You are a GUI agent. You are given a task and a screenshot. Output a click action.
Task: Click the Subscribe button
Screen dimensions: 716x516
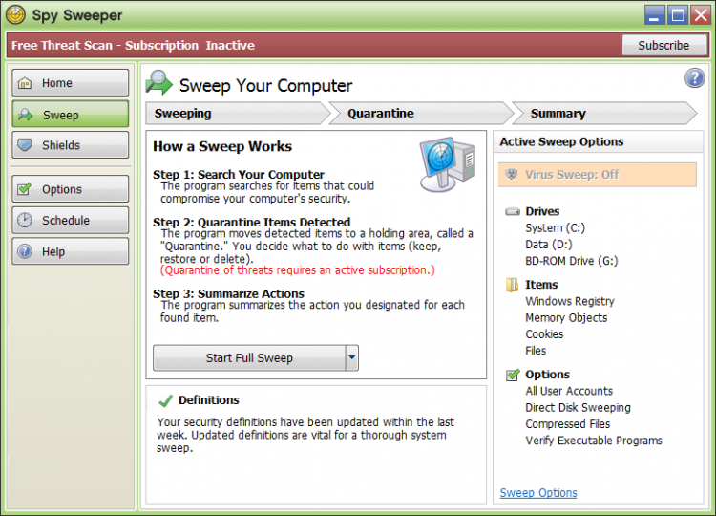(663, 45)
